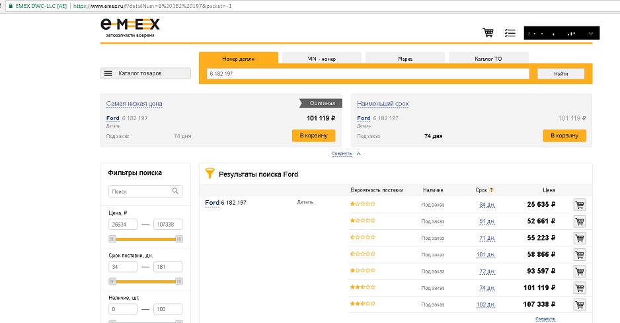Click the hamburger icon in Каталог товаров
620x323 pixels.
click(108, 73)
